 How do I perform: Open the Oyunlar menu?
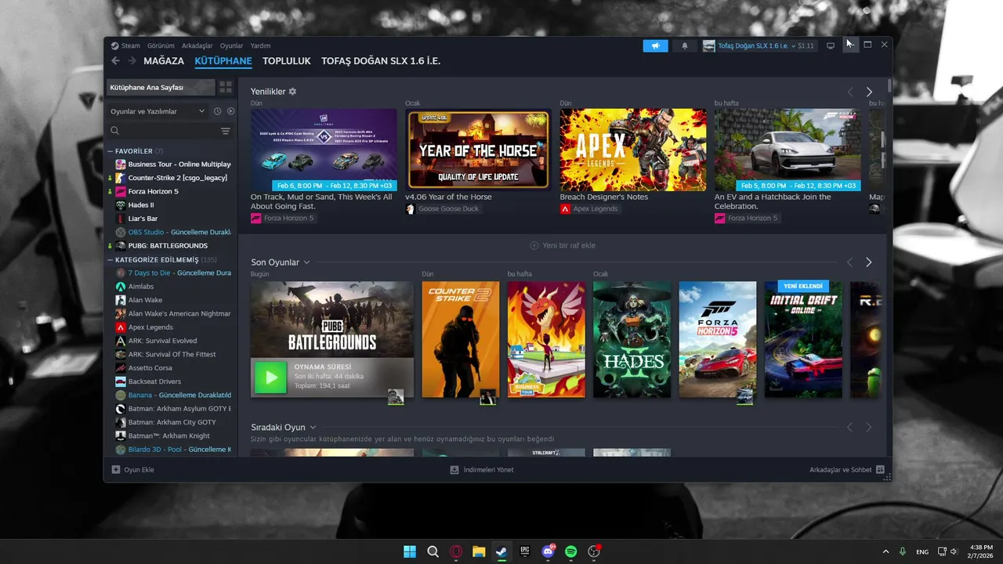pyautogui.click(x=232, y=45)
